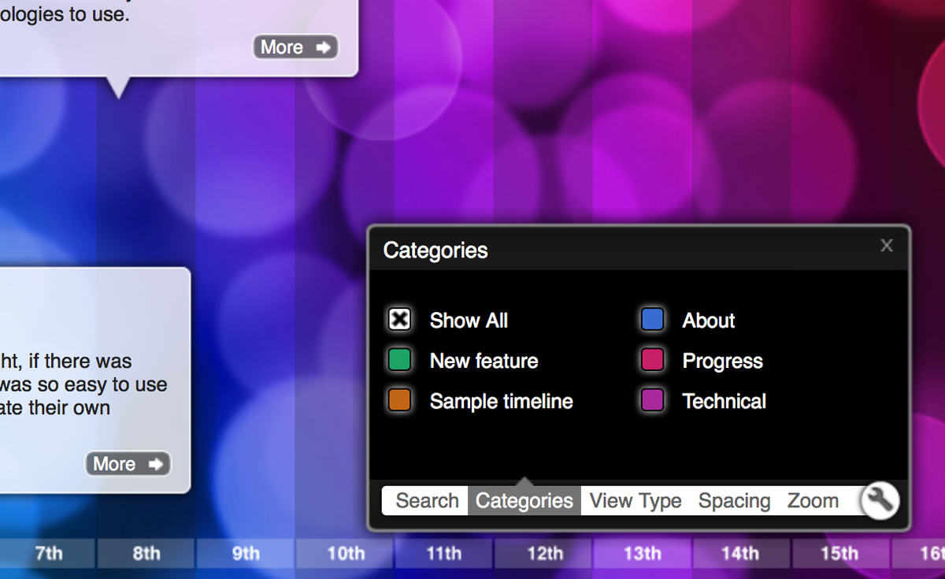Image resolution: width=945 pixels, height=579 pixels.
Task: Click the pink Progress category icon
Action: click(x=653, y=360)
